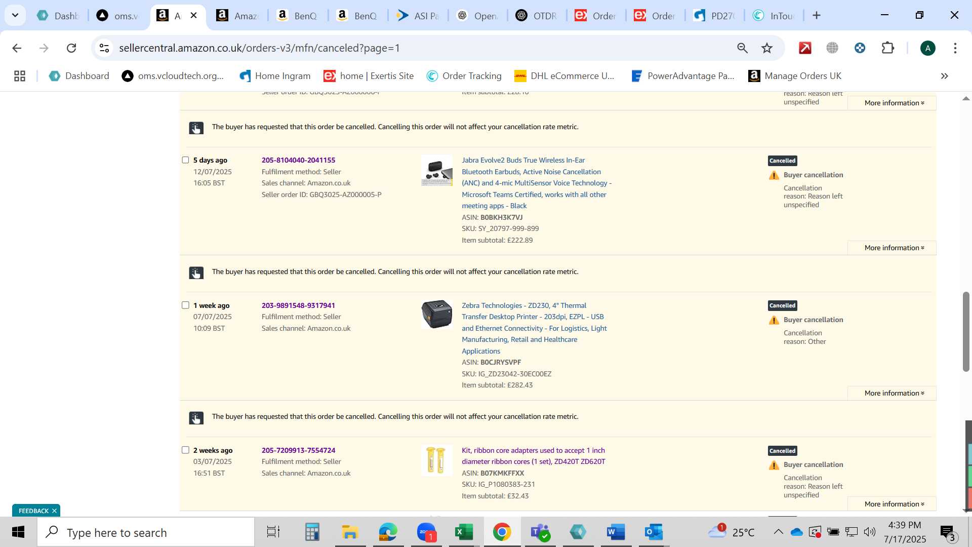Launch Calculator from the taskbar
The height and width of the screenshot is (547, 972).
click(x=312, y=532)
